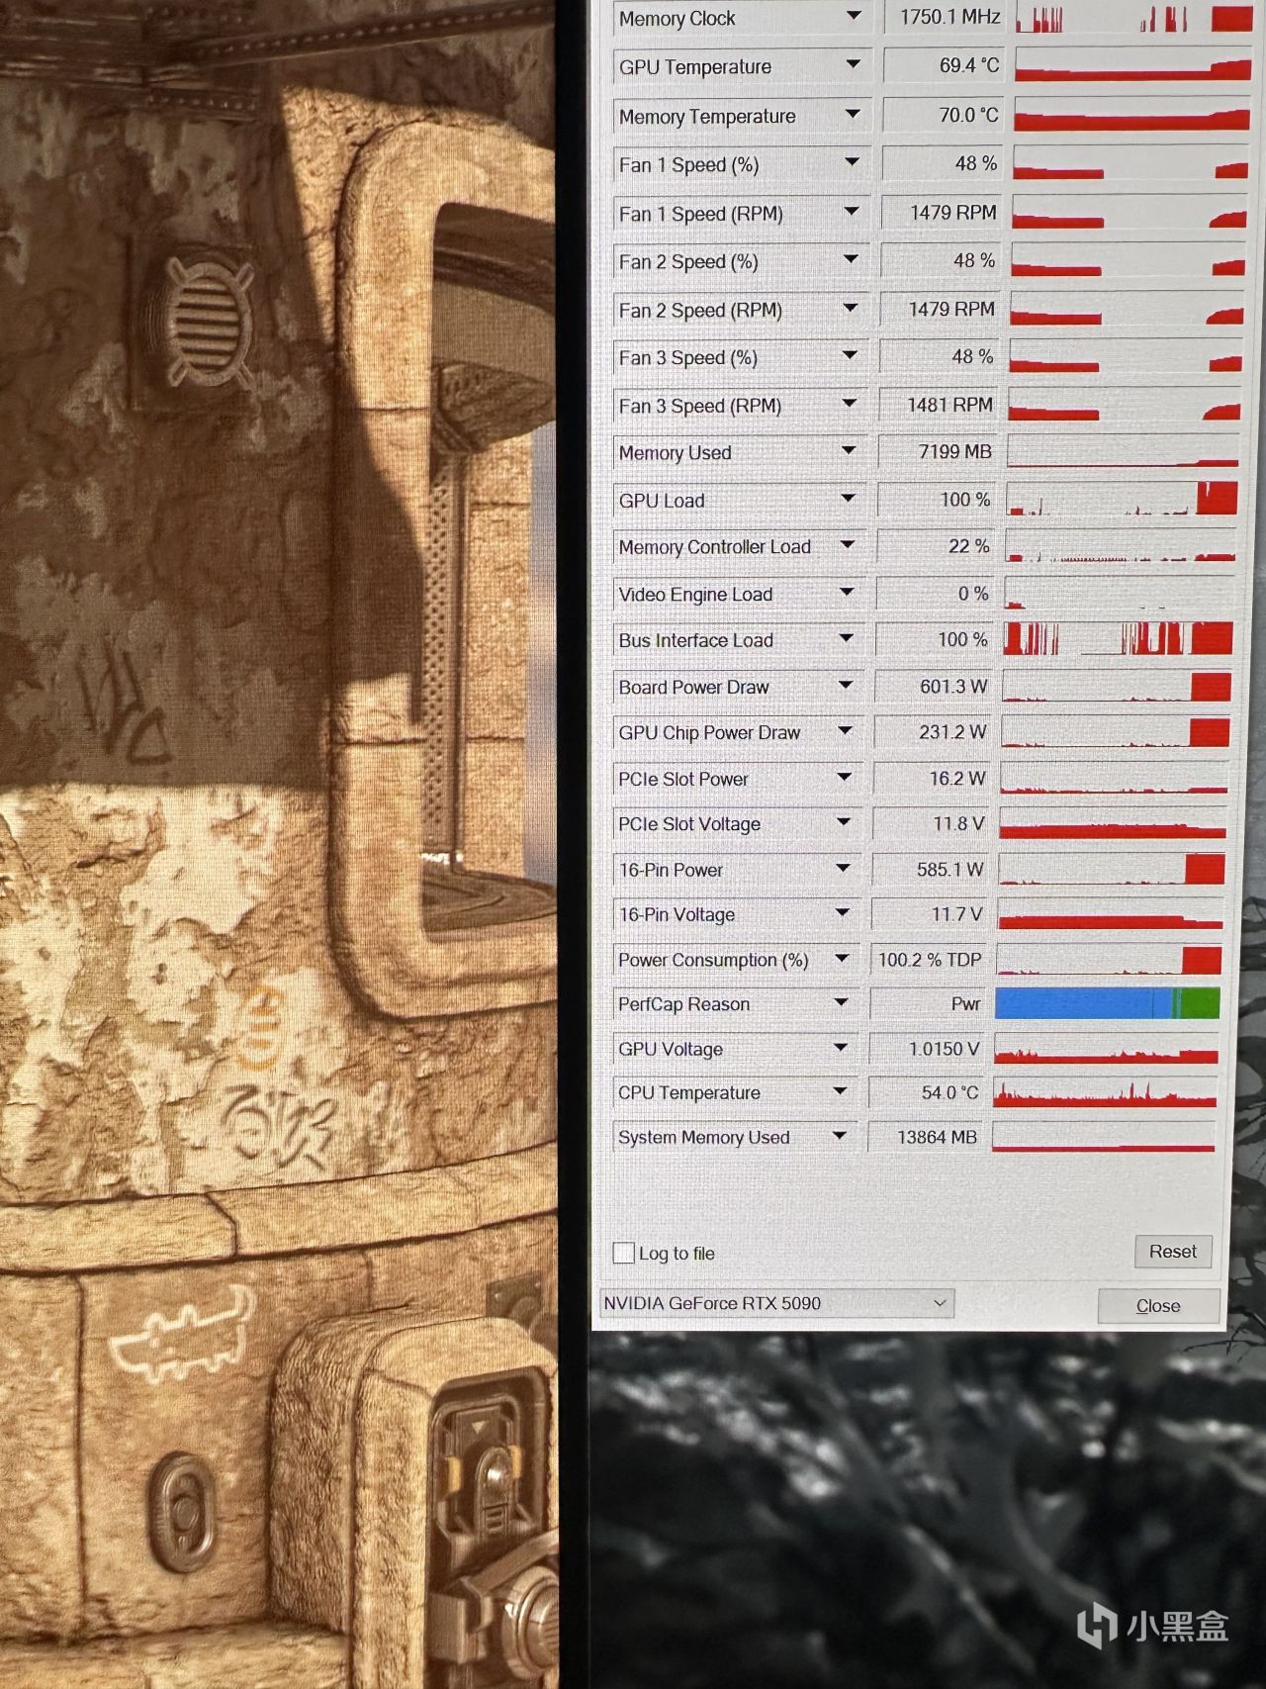Click the PerfCap Reason blue-green color bar
The height and width of the screenshot is (1689, 1266).
[x=1107, y=1003]
